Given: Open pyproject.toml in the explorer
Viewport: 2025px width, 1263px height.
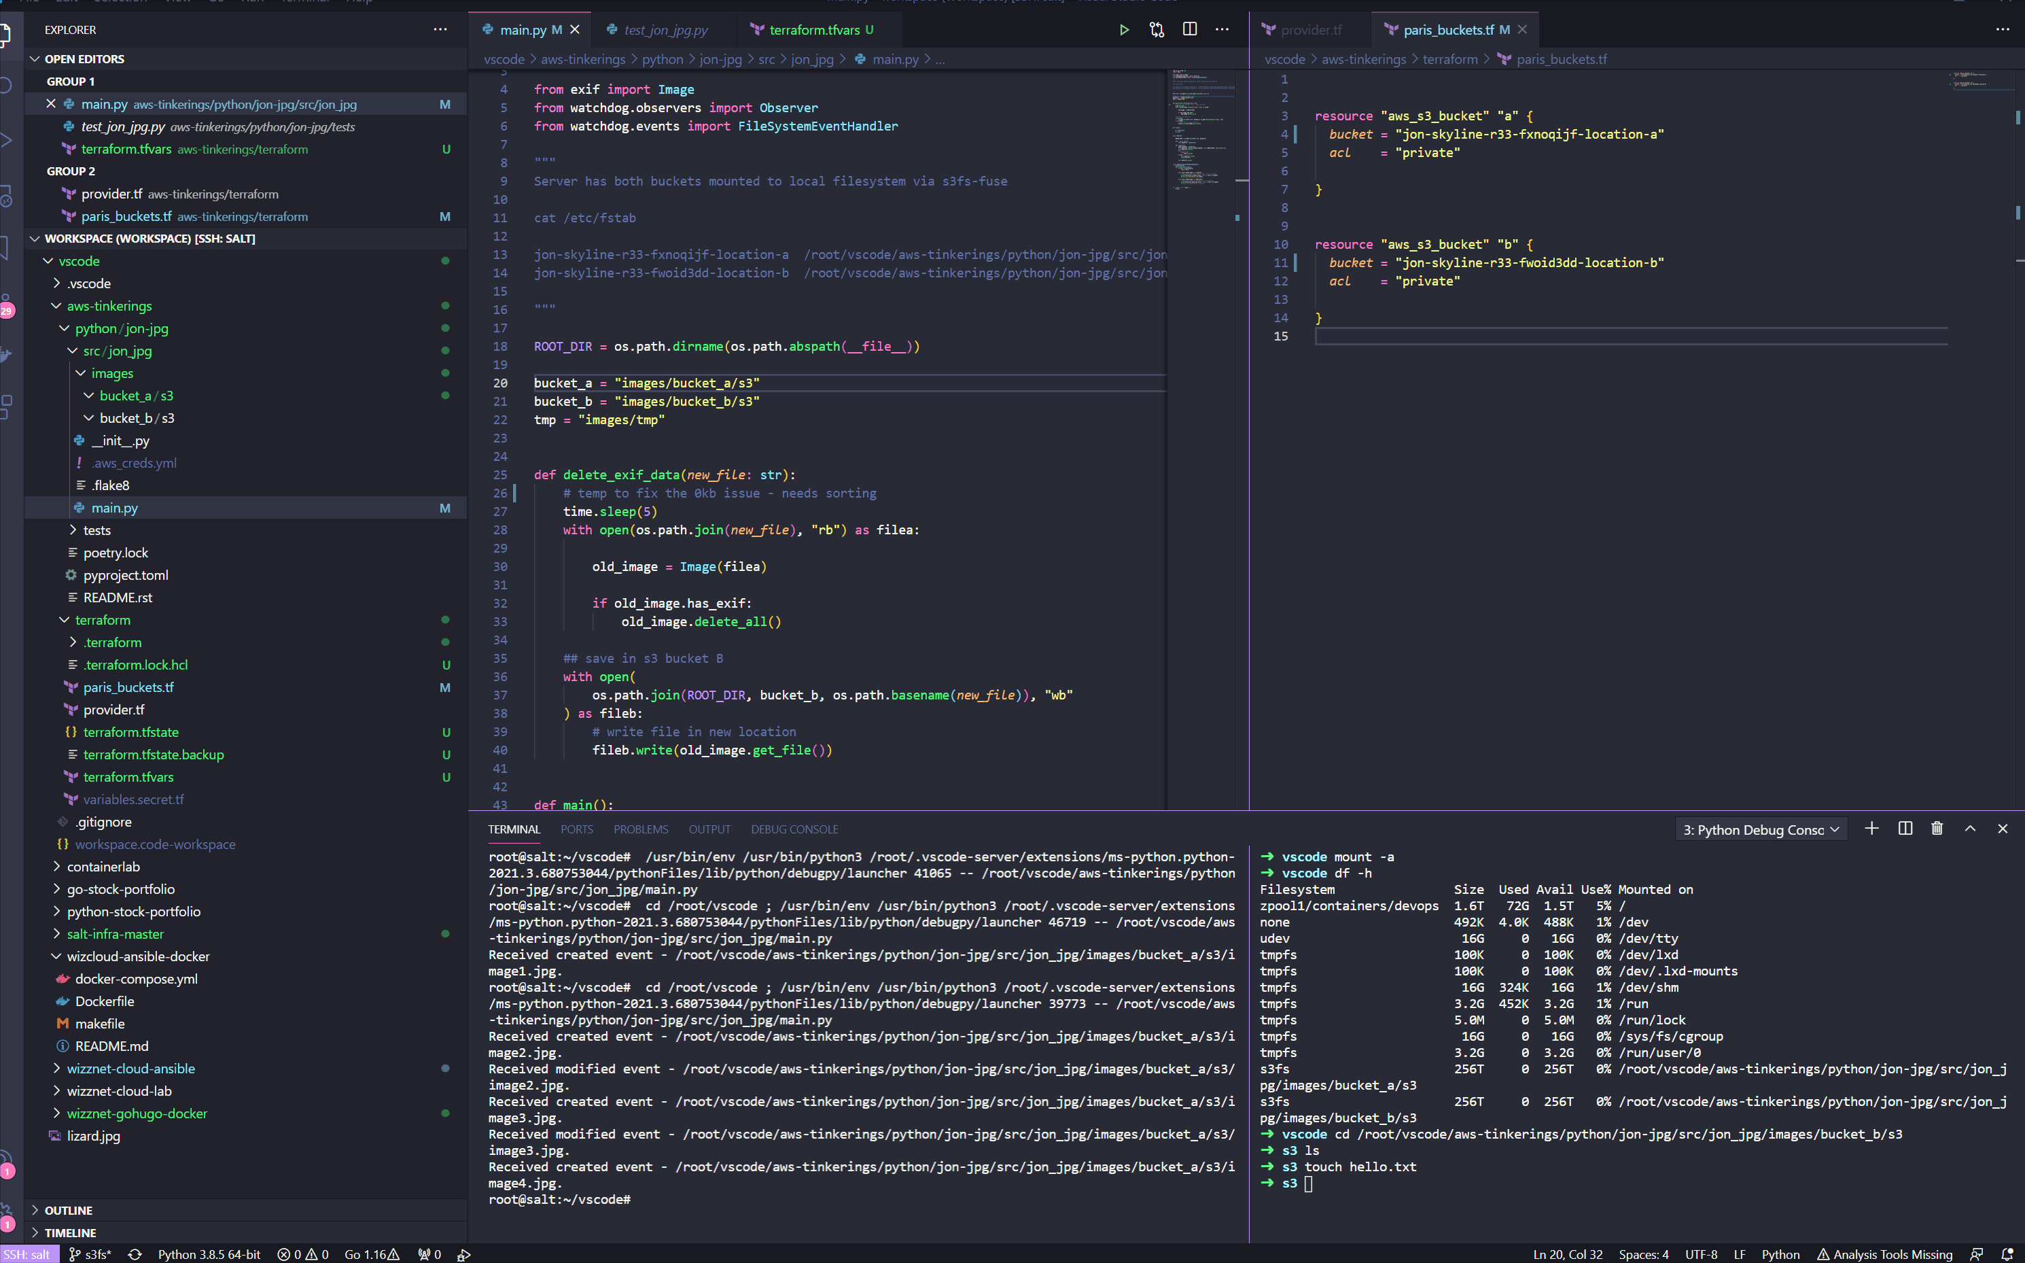Looking at the screenshot, I should tap(125, 574).
